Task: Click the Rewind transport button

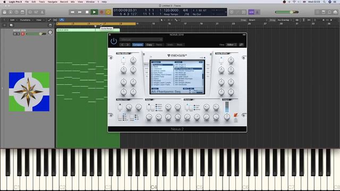Action: pos(72,12)
